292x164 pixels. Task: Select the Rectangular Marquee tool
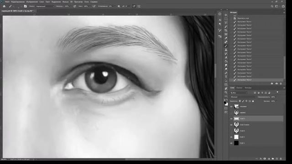226,19
